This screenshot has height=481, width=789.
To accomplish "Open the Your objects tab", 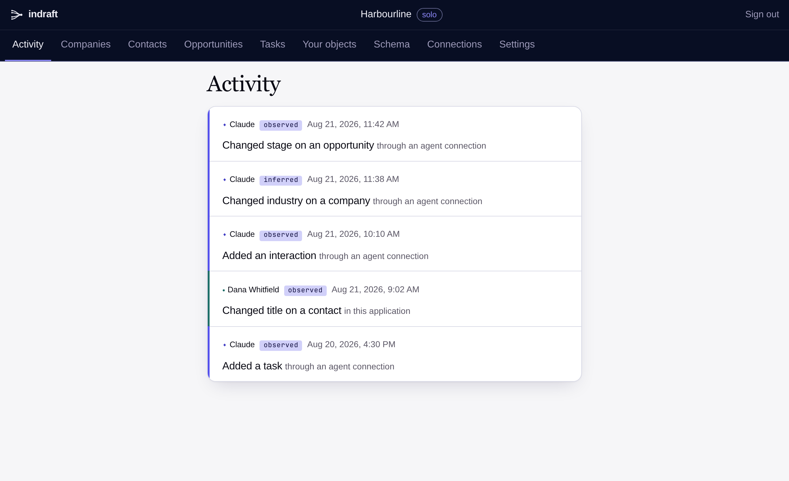I will click(329, 44).
